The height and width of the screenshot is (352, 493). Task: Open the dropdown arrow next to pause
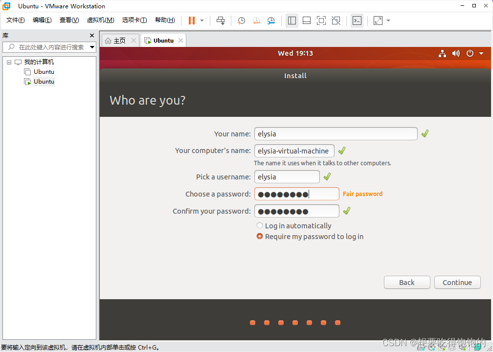point(202,21)
